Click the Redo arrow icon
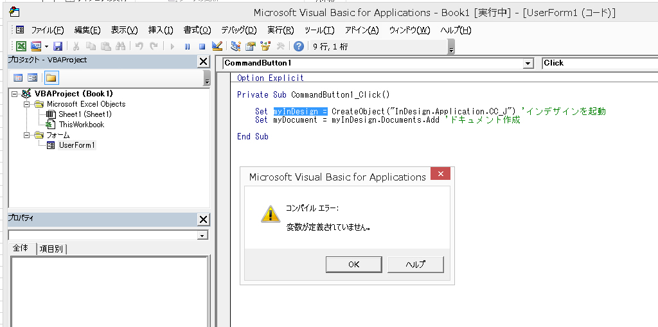This screenshot has height=327, width=658. tap(154, 46)
